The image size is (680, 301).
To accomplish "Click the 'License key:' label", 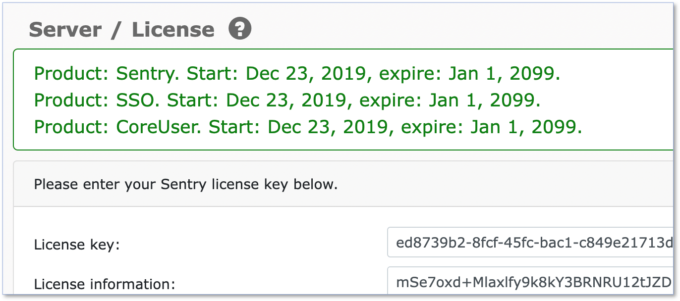I will 77,245.
